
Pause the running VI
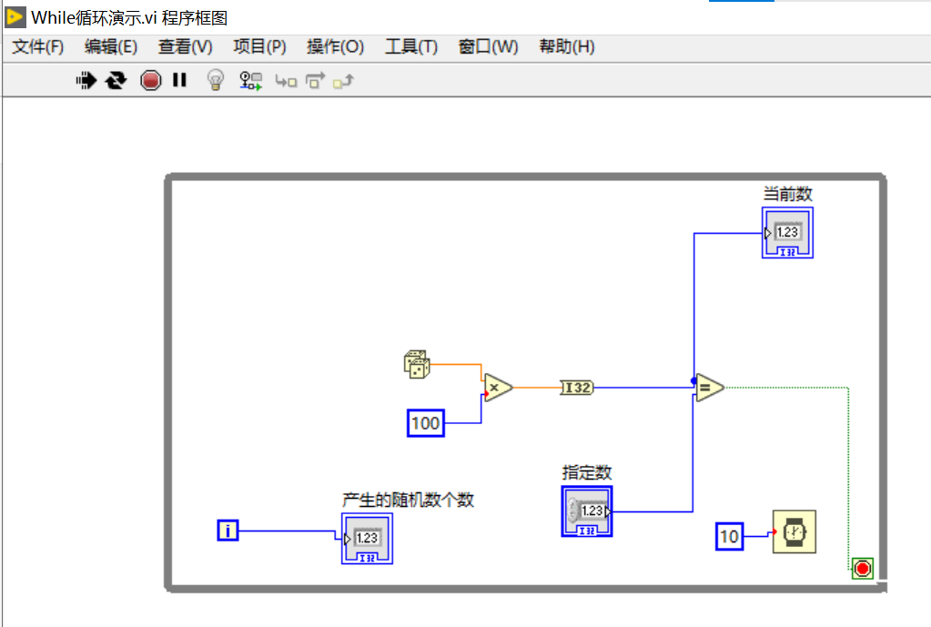click(179, 79)
